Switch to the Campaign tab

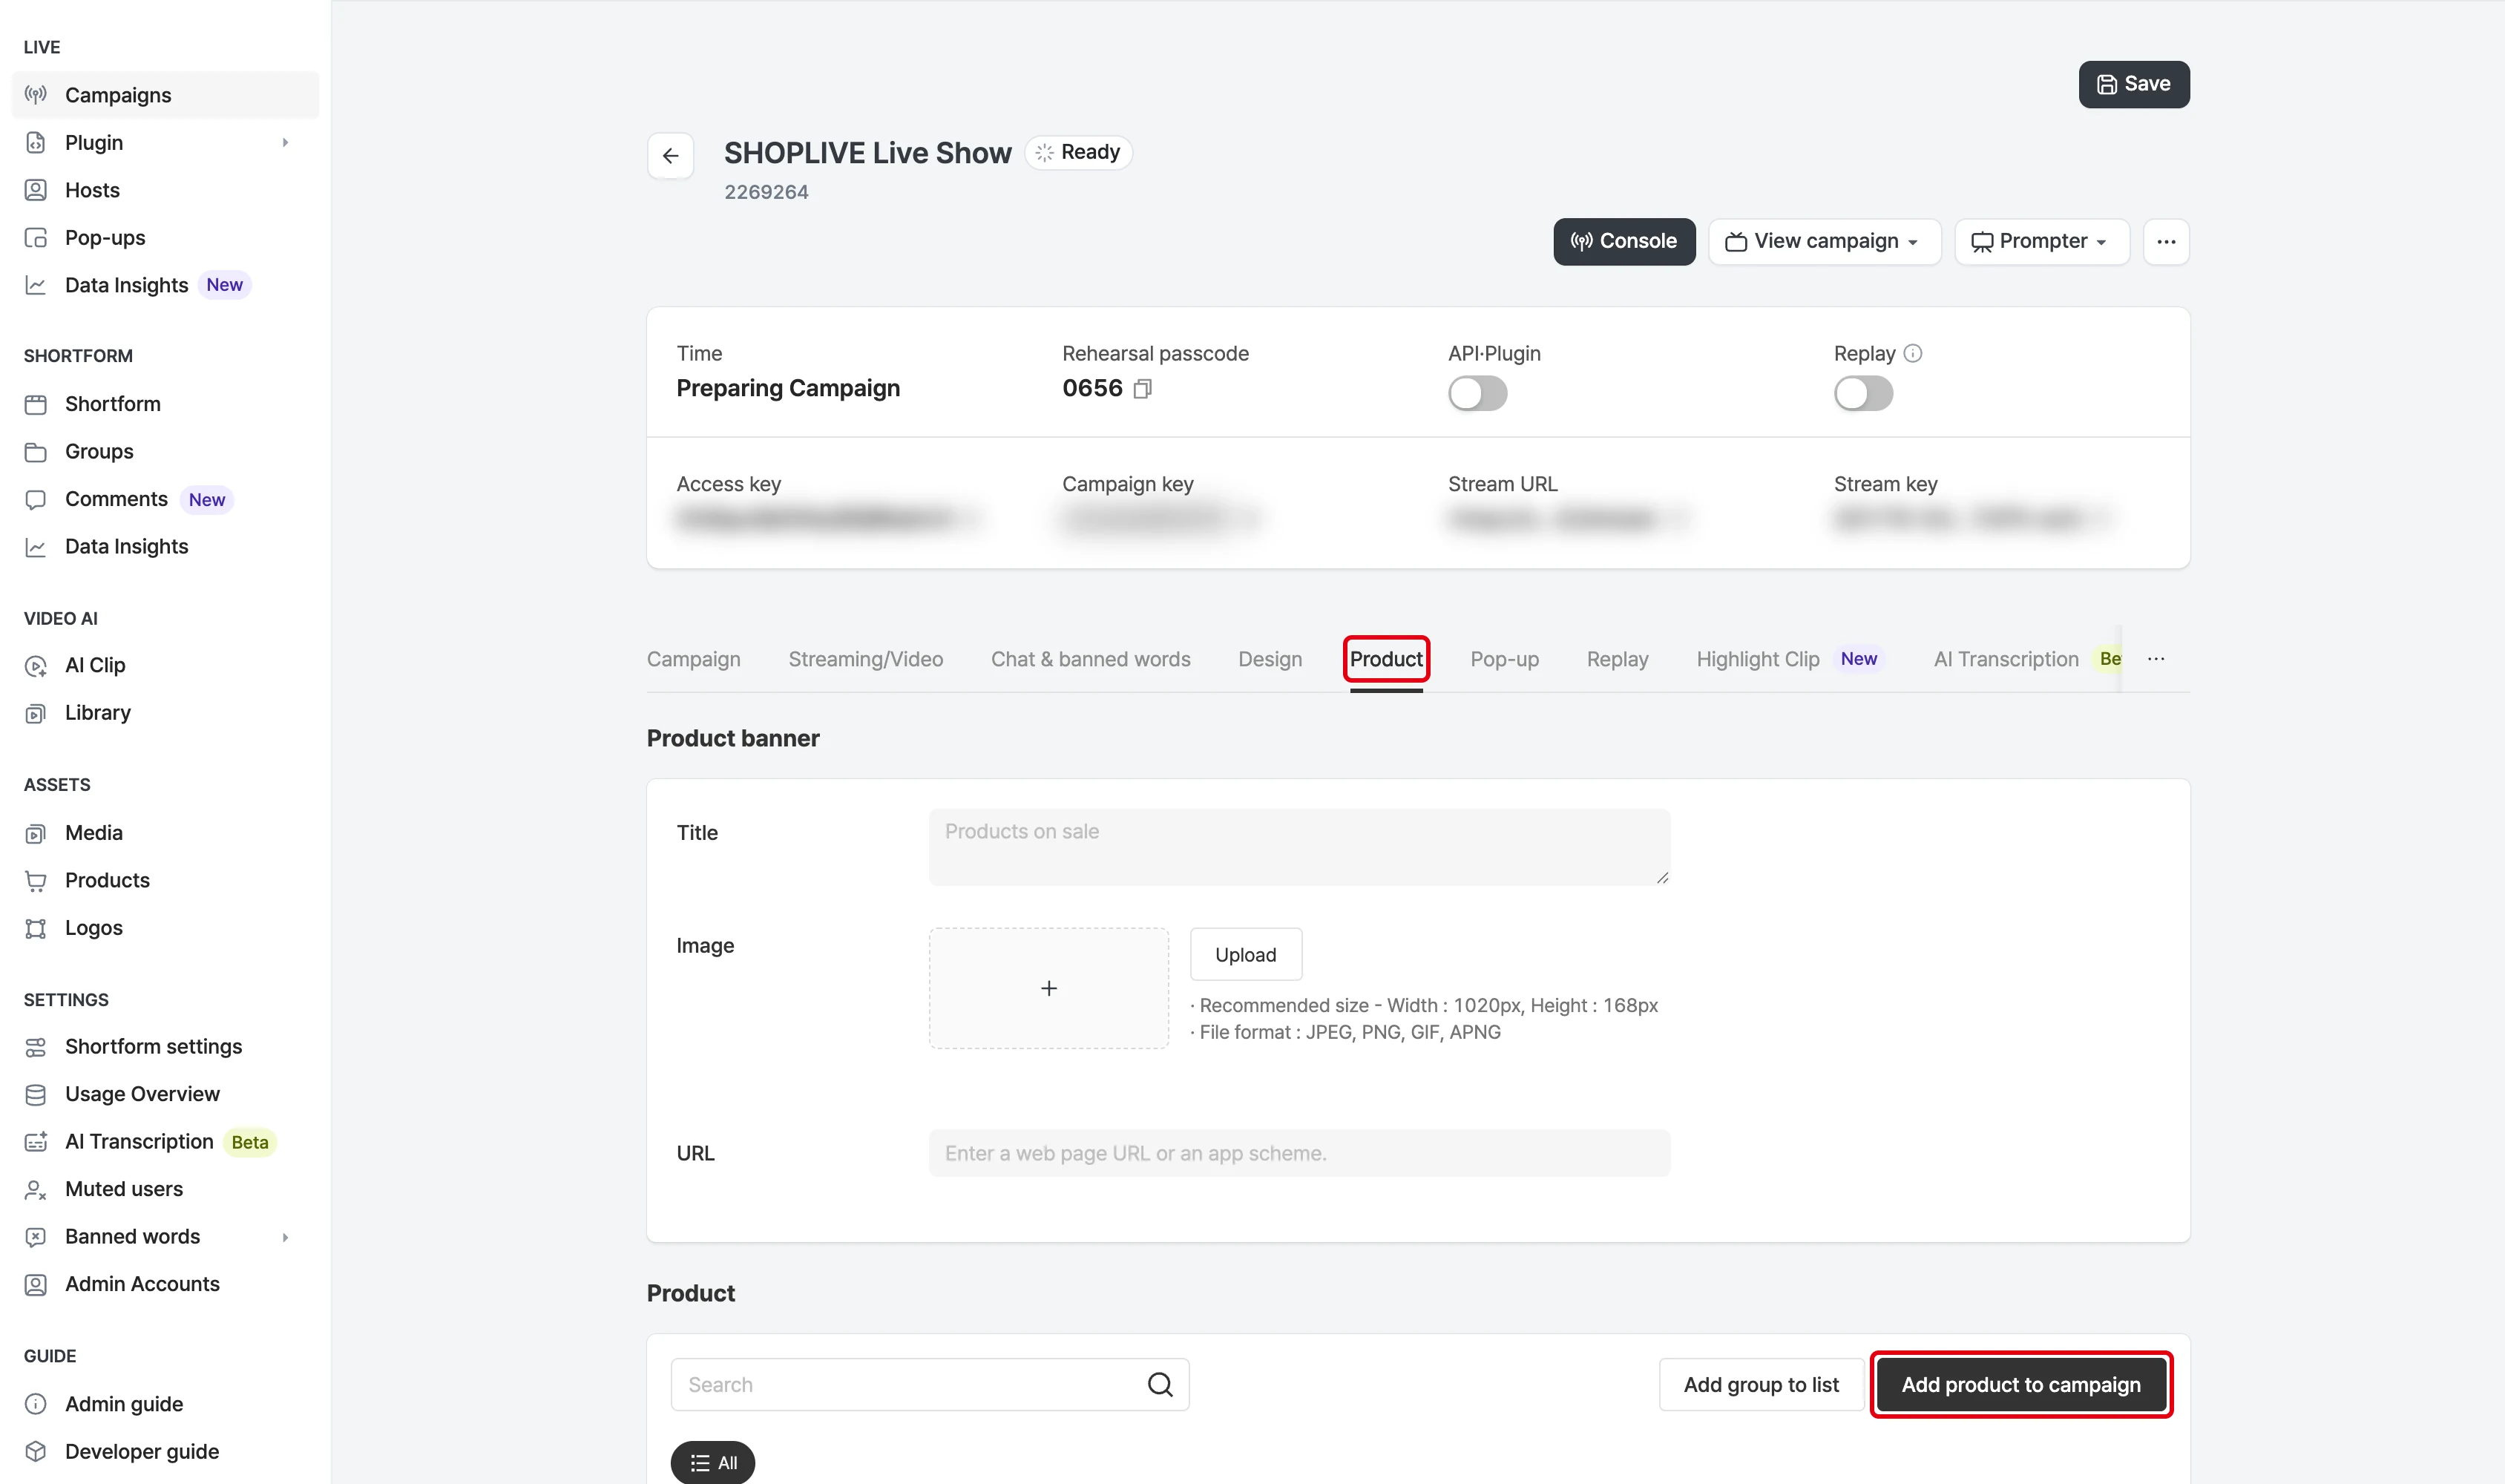tap(693, 659)
